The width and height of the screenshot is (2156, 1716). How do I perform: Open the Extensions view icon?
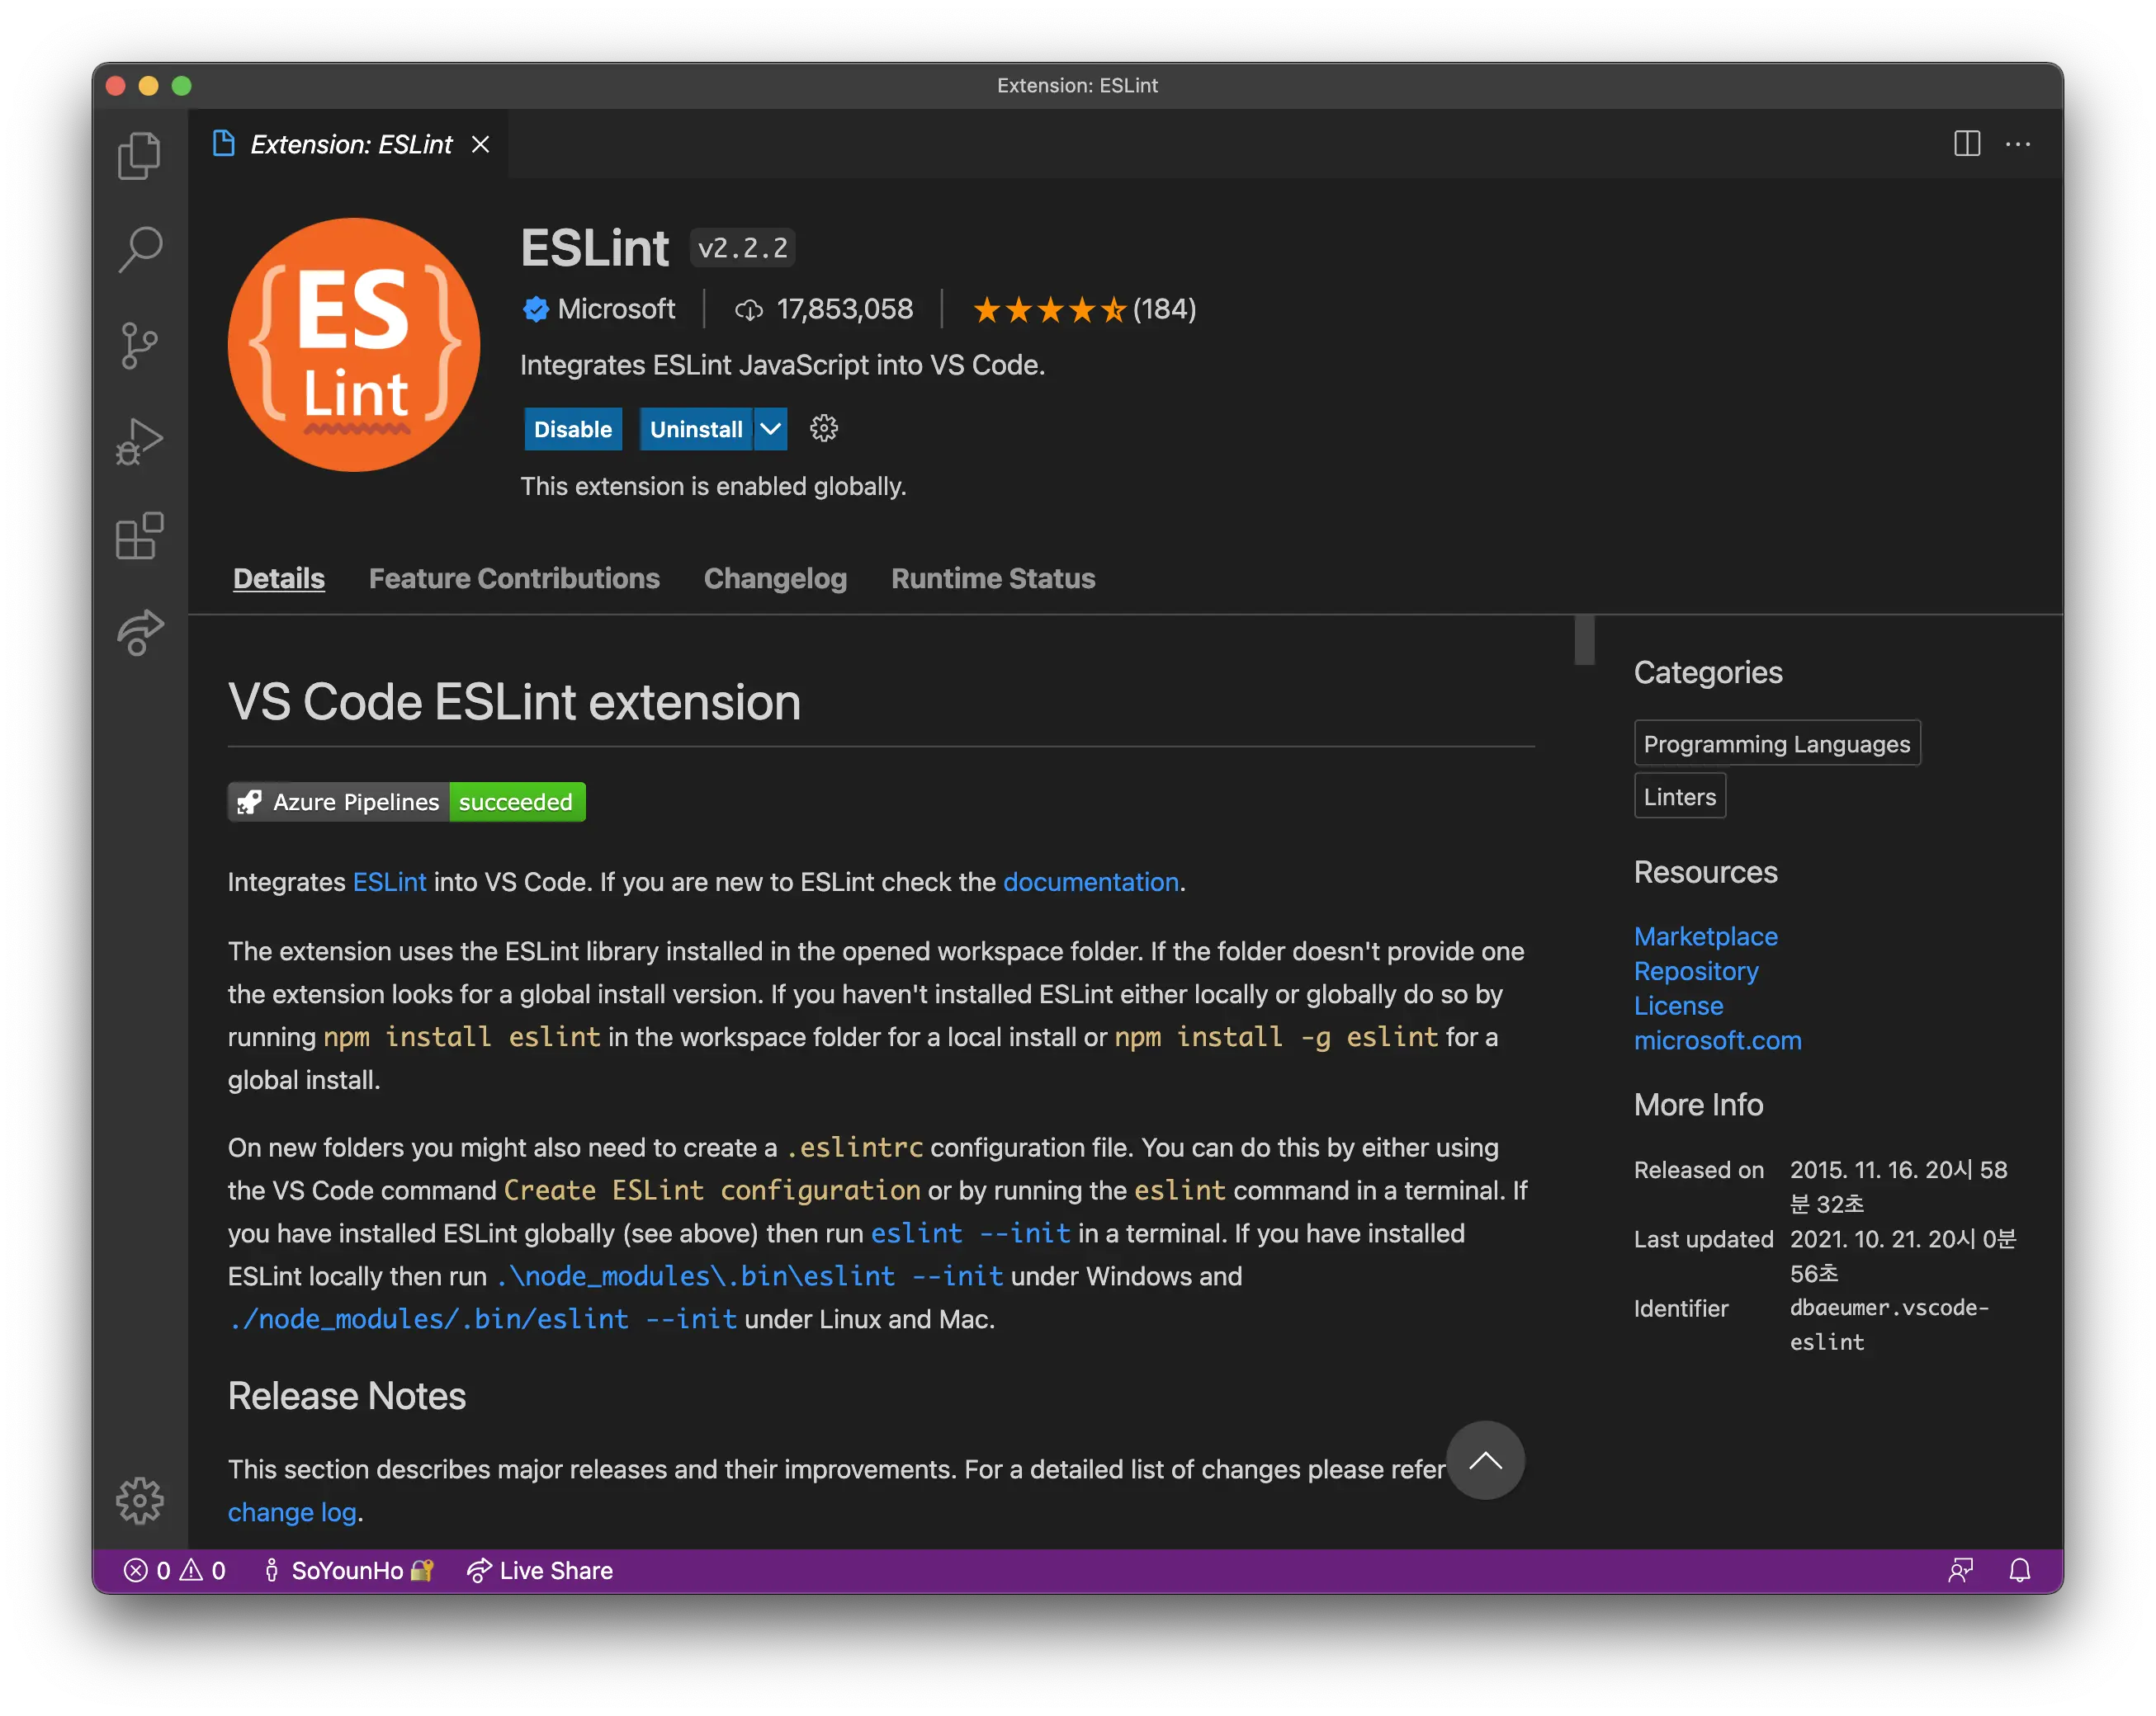coord(139,537)
